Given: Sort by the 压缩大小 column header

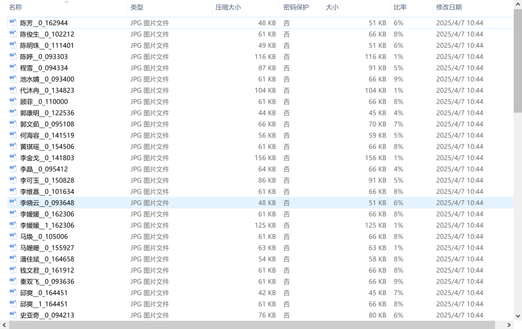Looking at the screenshot, I should pyautogui.click(x=228, y=8).
